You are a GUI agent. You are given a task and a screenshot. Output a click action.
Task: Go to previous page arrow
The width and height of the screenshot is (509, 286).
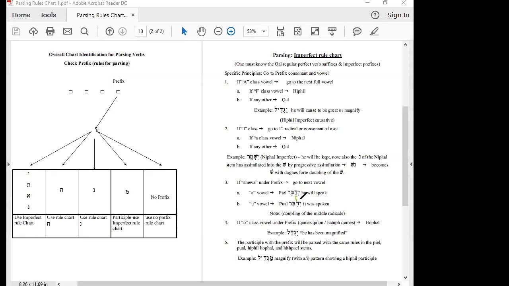pos(110,31)
